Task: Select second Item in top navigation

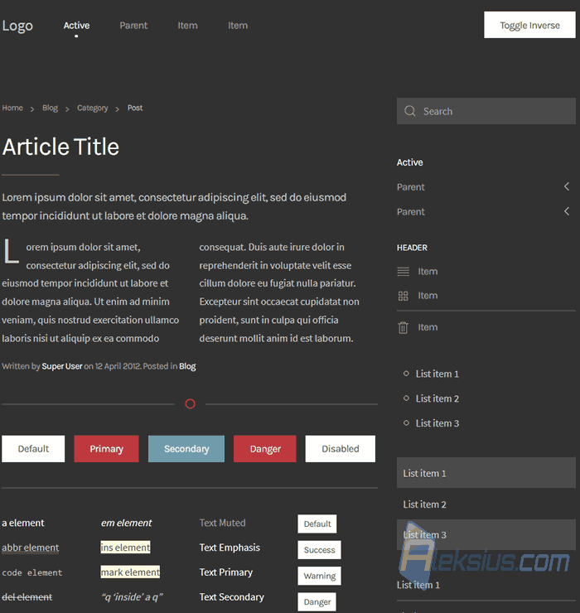Action: pos(238,26)
